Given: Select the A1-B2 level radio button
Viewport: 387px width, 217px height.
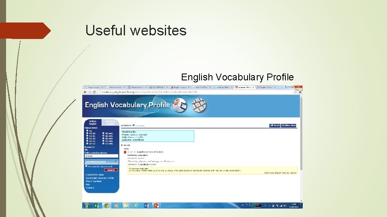Looking at the screenshot, I should pos(87,139).
